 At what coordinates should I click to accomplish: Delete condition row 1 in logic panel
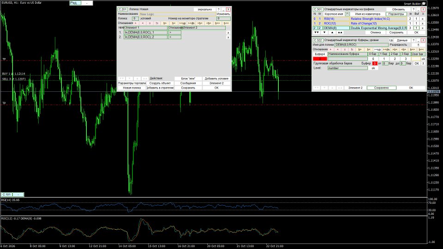[228, 33]
